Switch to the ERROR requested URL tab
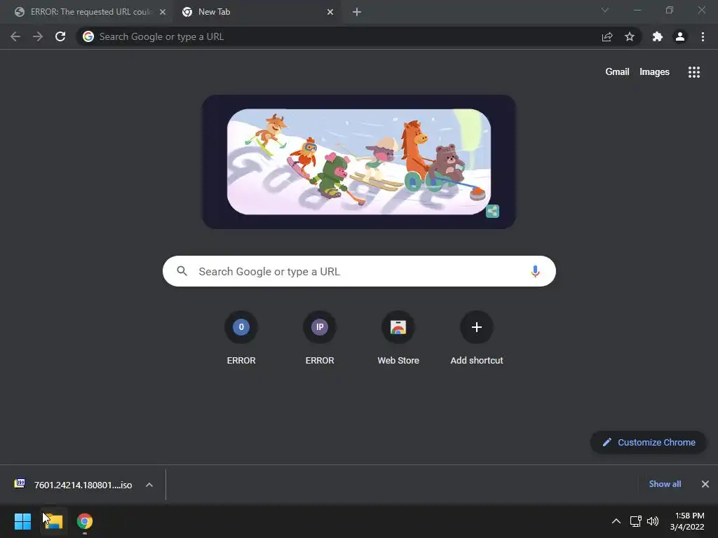The height and width of the screenshot is (538, 718). (86, 12)
